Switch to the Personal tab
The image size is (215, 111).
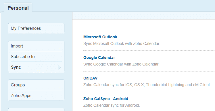click(18, 8)
